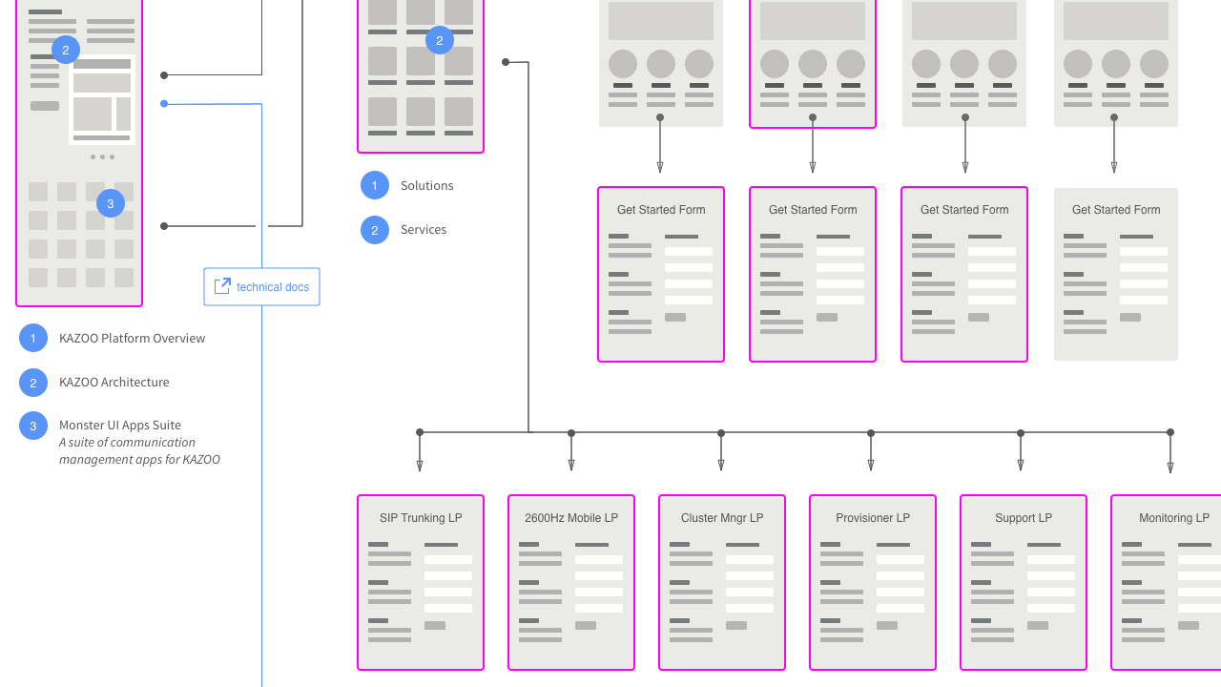Click the Monster UI Apps Suite description text
The height and width of the screenshot is (687, 1221).
138,450
